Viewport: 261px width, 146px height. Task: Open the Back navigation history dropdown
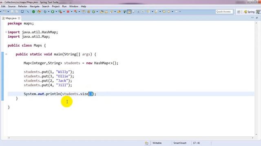[173, 12]
